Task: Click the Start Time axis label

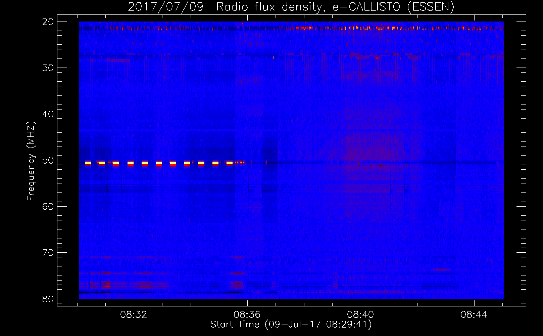Action: (x=291, y=325)
